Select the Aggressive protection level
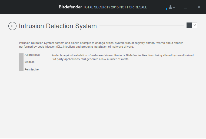This screenshot has width=206, height=139. point(32,55)
